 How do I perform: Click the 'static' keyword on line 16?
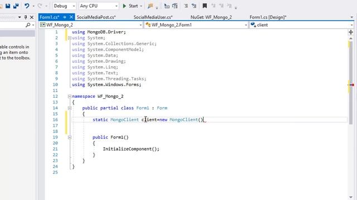click(x=100, y=120)
